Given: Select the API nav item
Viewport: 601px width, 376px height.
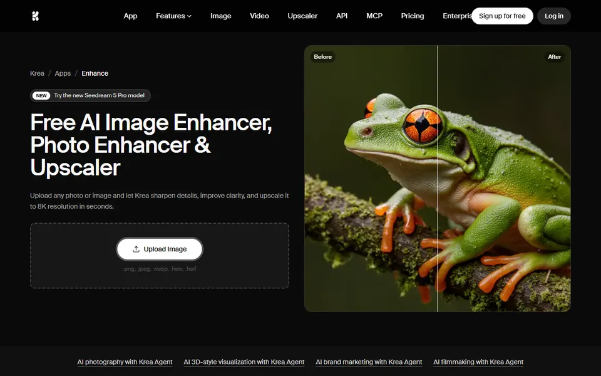Looking at the screenshot, I should 342,16.
